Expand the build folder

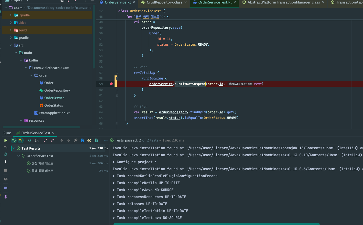[11, 30]
